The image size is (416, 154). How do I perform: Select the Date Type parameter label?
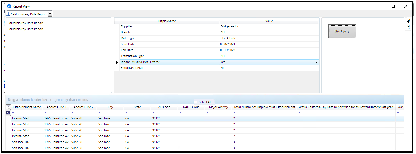pyautogui.click(x=128, y=38)
